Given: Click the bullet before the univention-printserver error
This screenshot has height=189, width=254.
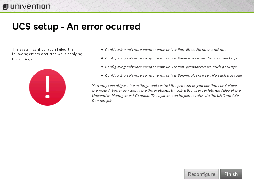Looking at the screenshot, I should [x=102, y=67].
